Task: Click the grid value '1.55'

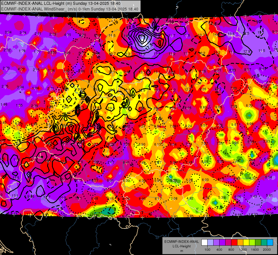Action: (x=19, y=105)
